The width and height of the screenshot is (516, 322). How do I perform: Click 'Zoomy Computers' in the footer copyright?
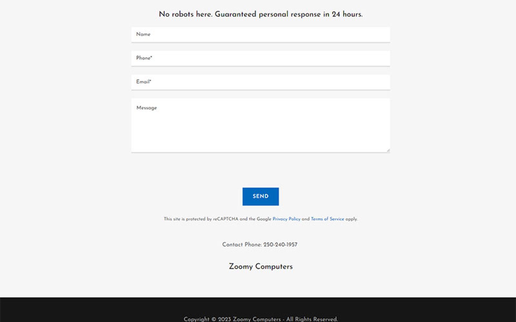point(257,319)
